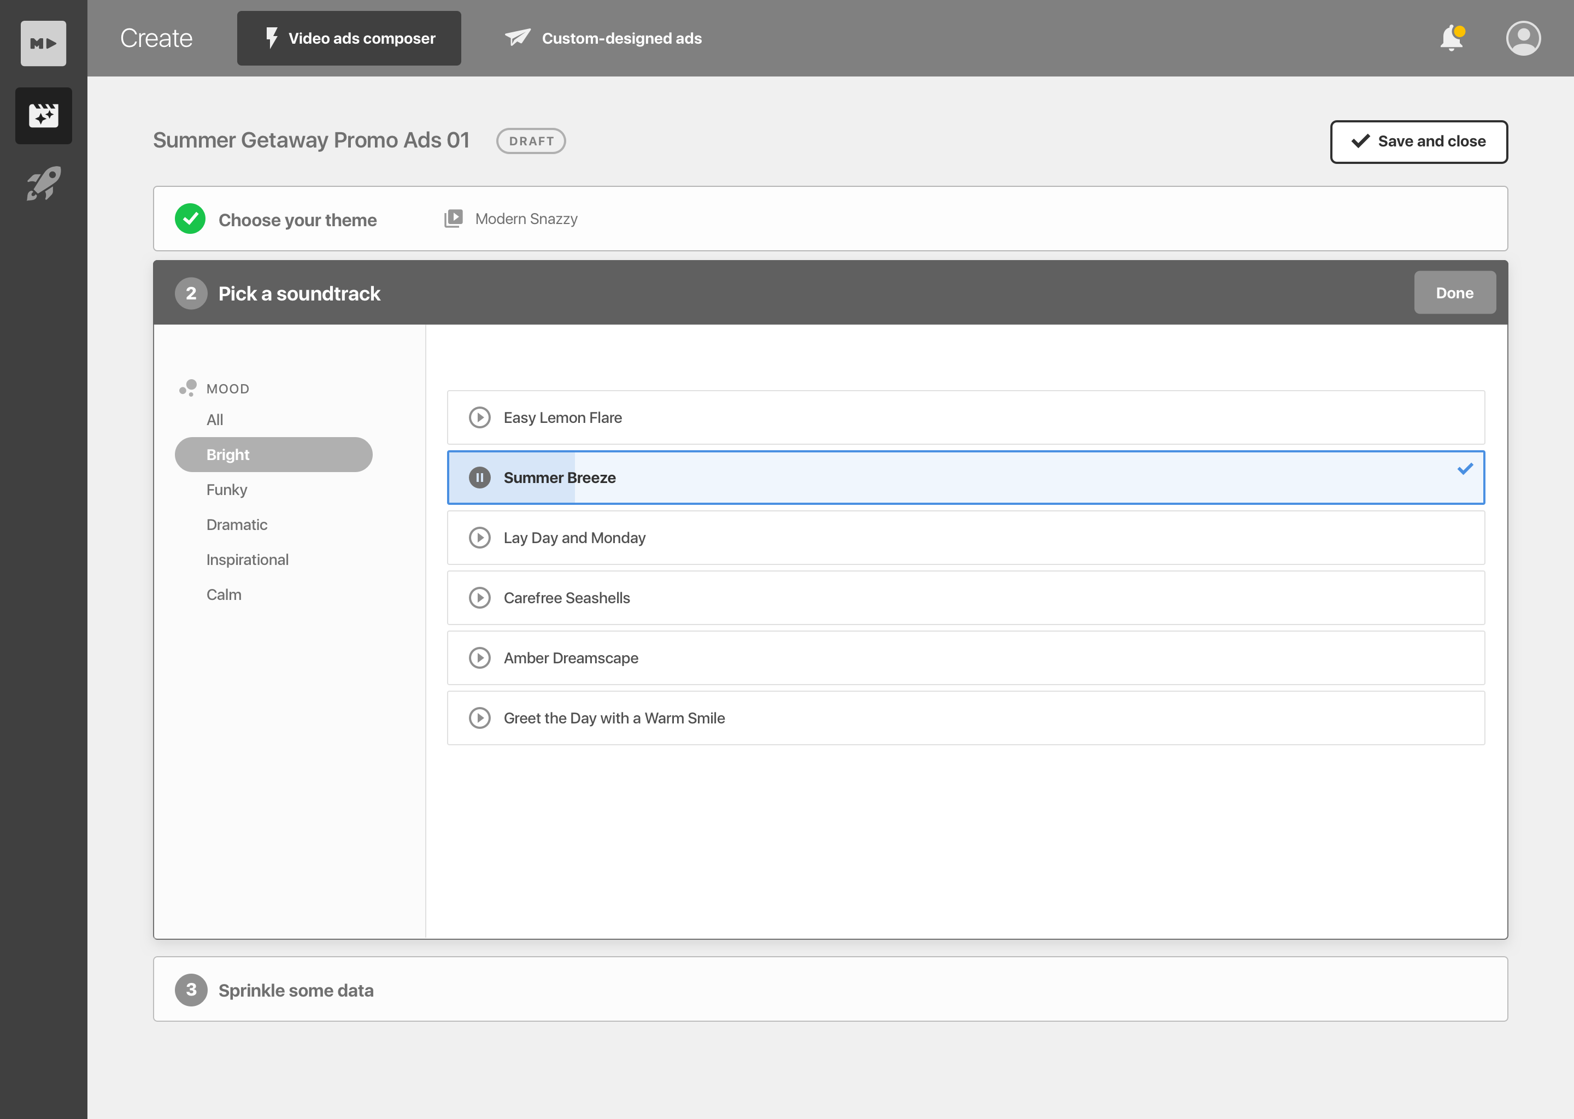Open the video composer sidebar icon

(43, 115)
